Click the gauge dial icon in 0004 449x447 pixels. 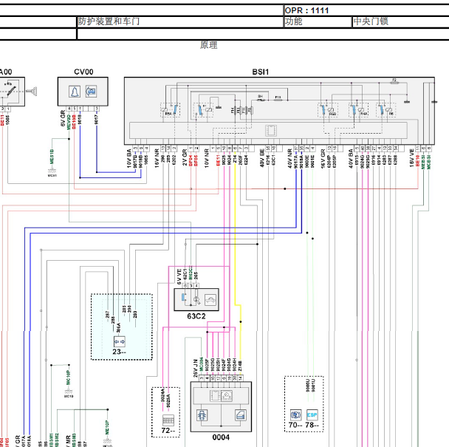coord(226,396)
